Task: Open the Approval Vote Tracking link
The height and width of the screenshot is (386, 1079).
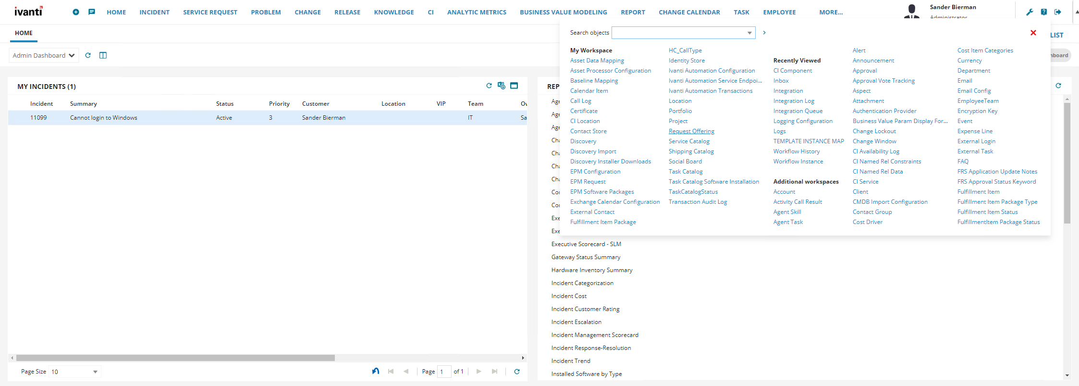Action: (x=883, y=81)
